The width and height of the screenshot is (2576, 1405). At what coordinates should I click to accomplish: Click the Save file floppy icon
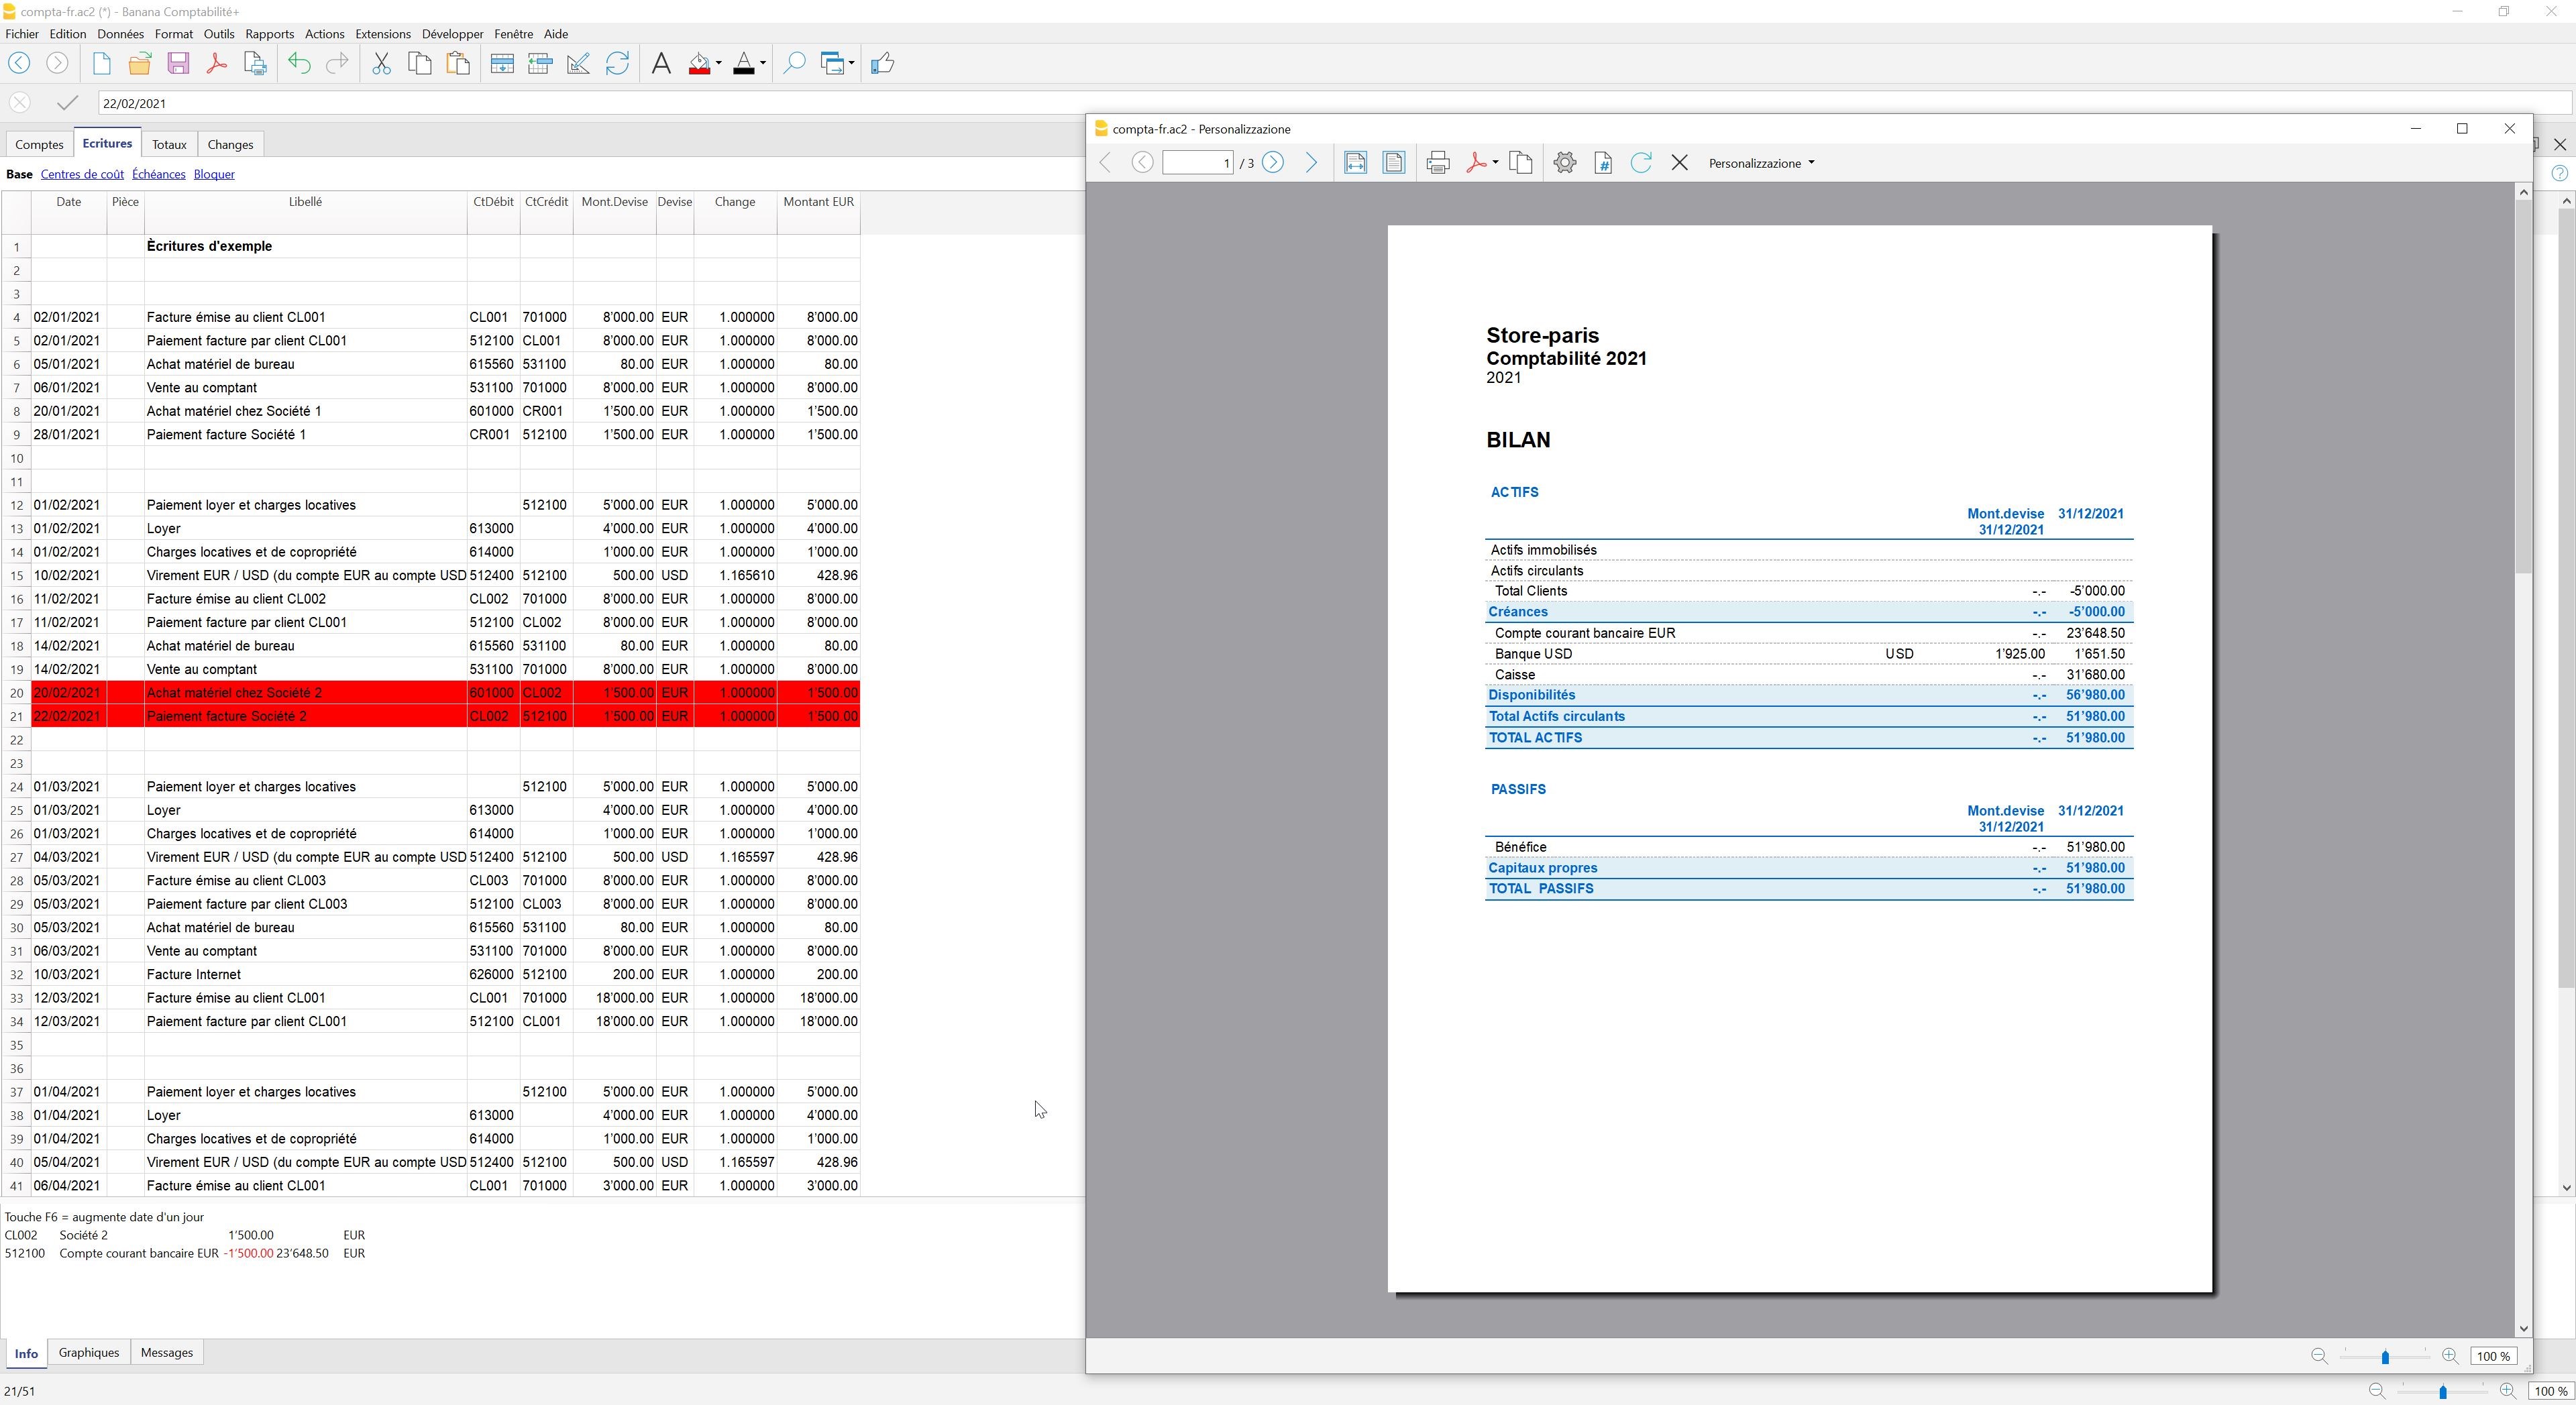(178, 64)
